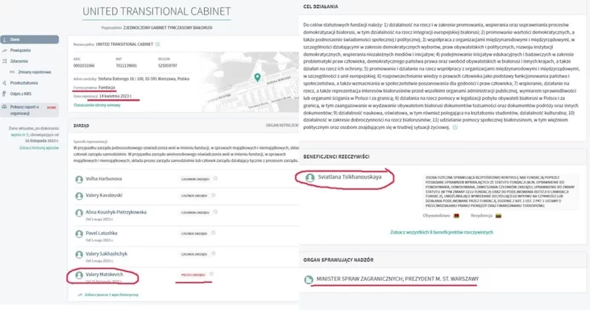
Task: Go to Zdarzenia in the sidebar
Action: click(x=19, y=61)
